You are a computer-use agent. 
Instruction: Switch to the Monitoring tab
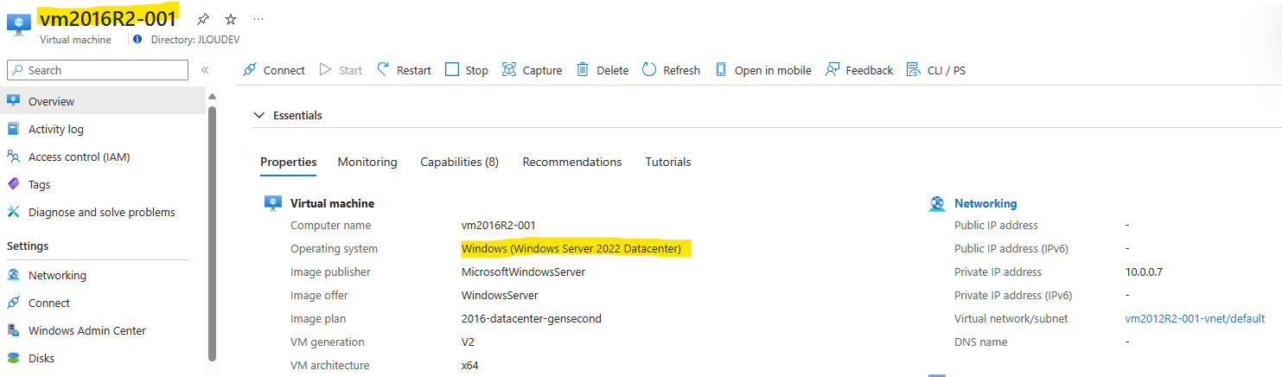(x=367, y=162)
